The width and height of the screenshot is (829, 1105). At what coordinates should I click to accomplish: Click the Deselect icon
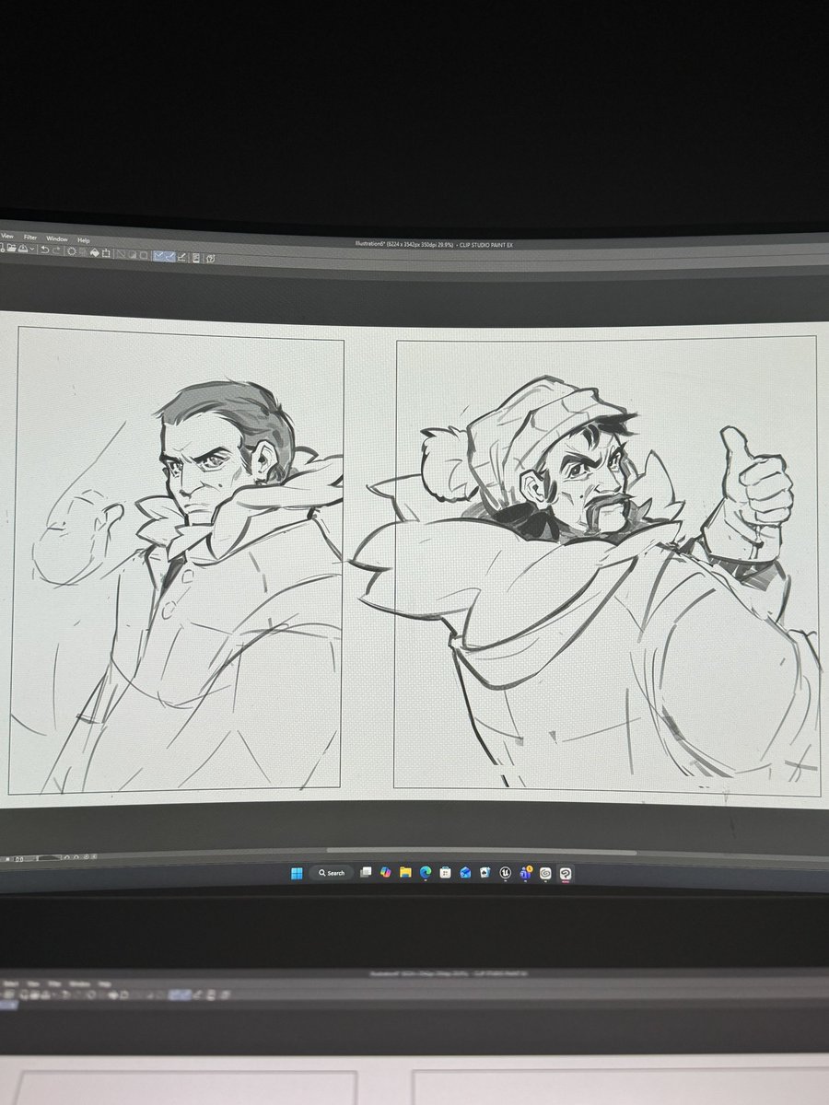(121, 252)
